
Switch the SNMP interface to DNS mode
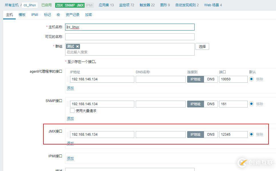(211, 104)
